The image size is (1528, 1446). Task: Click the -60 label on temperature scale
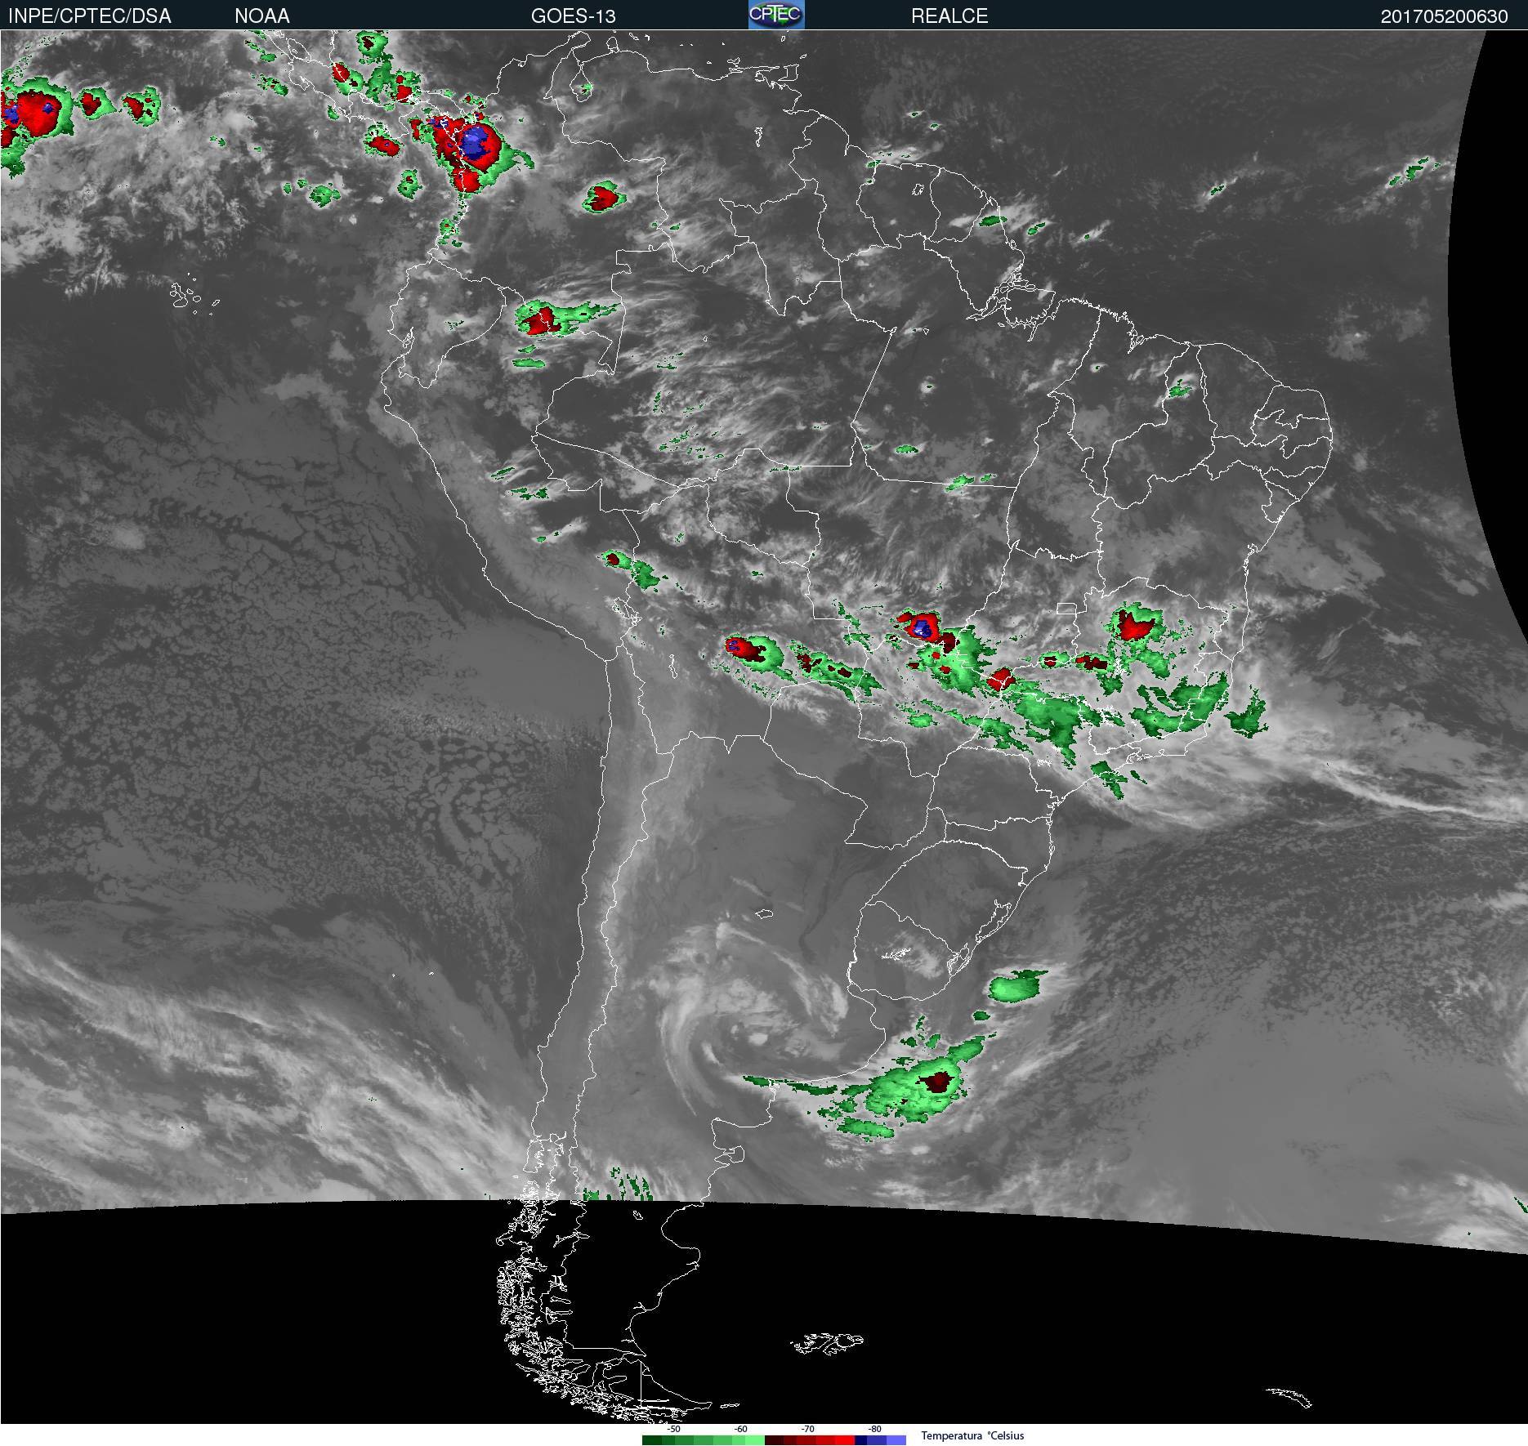click(740, 1429)
